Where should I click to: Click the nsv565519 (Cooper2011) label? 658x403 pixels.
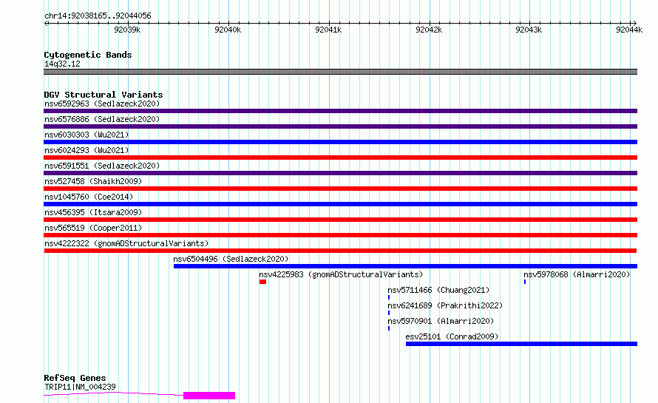coord(93,228)
